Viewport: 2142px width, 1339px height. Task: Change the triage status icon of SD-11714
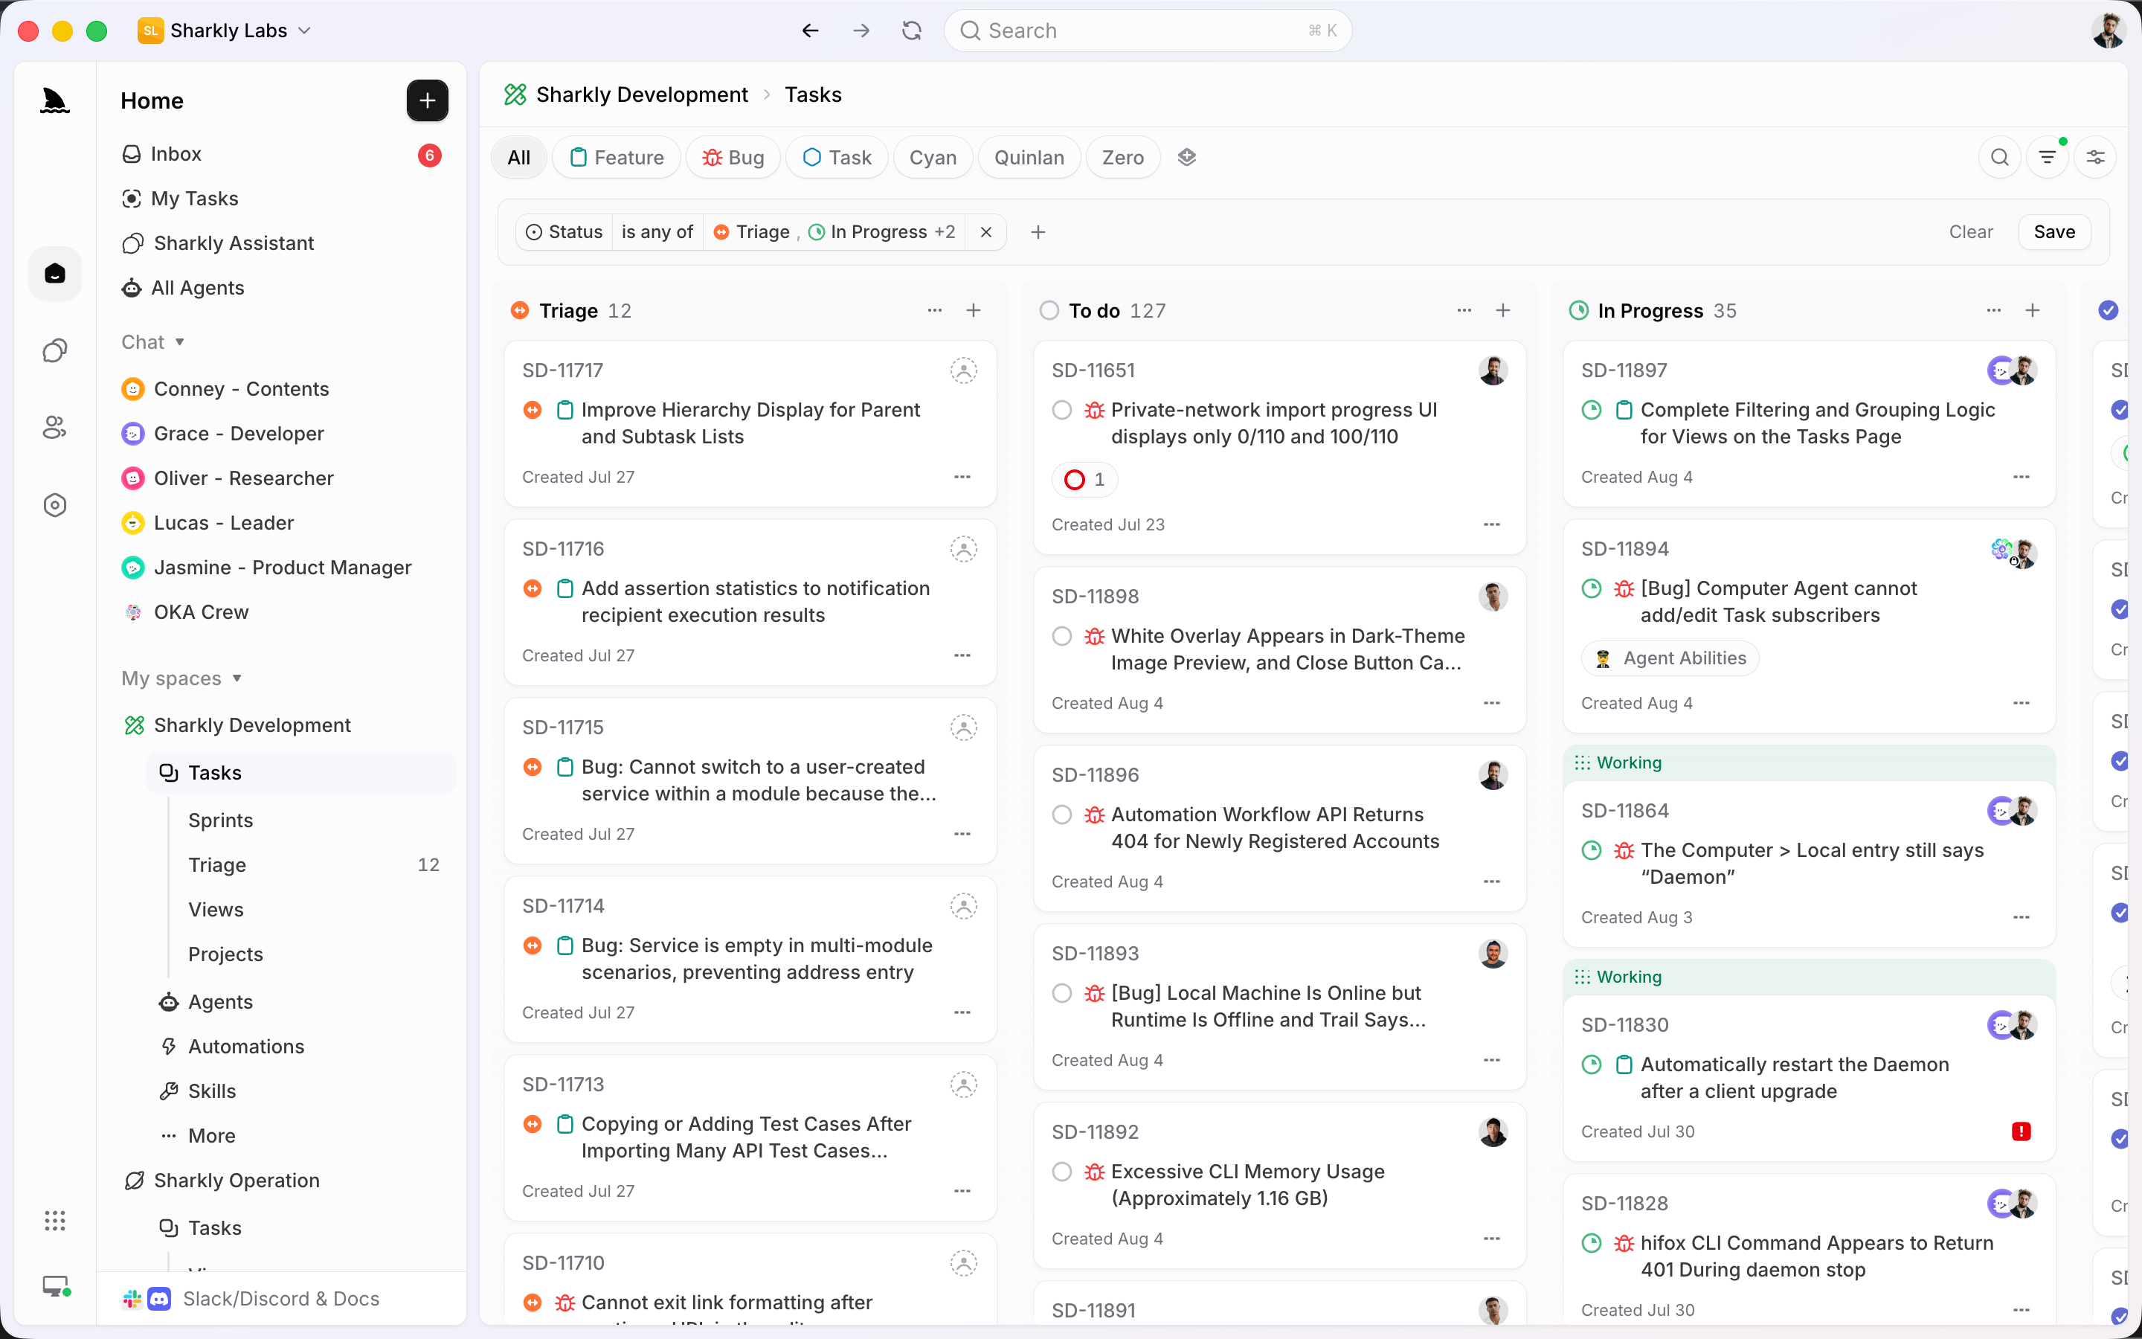coord(533,945)
